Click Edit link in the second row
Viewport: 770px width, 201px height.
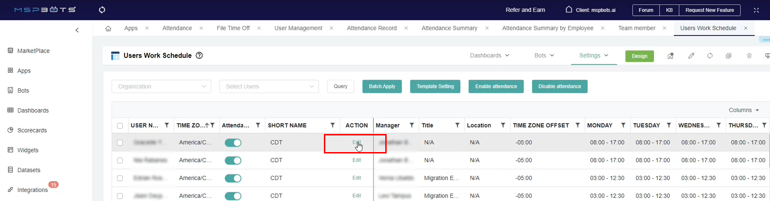tap(357, 160)
